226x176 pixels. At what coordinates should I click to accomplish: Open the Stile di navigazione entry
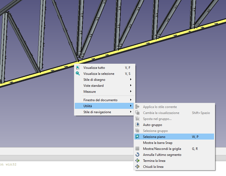pyautogui.click(x=105, y=112)
